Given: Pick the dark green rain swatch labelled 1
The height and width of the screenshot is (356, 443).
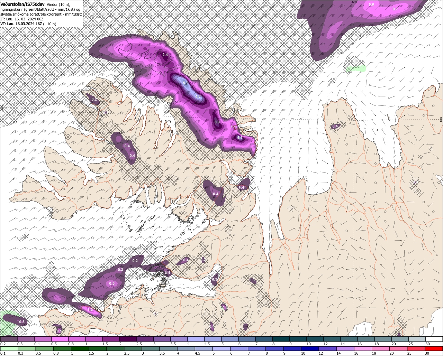Looking at the screenshot, I should pos(80,348).
